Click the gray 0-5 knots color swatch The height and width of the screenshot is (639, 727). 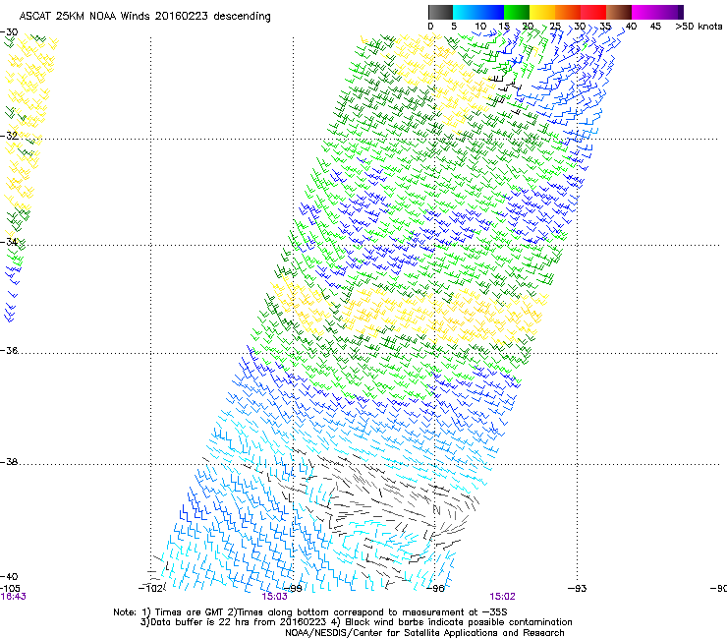[440, 12]
